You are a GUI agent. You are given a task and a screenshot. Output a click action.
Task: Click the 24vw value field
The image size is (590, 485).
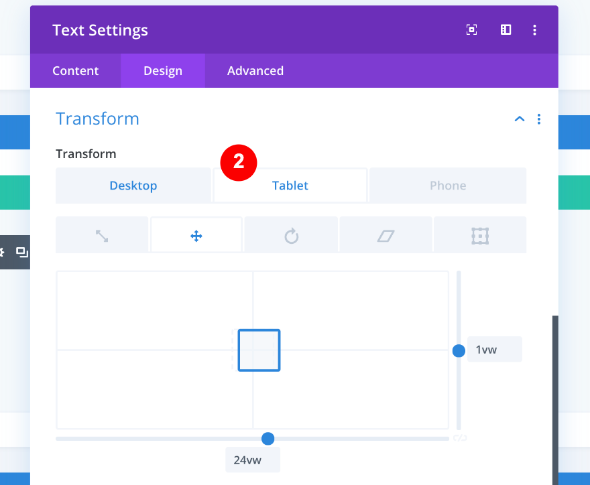252,460
